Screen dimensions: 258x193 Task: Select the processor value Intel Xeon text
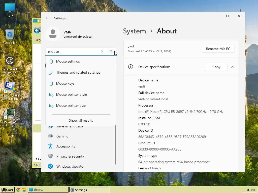[x=181, y=112]
